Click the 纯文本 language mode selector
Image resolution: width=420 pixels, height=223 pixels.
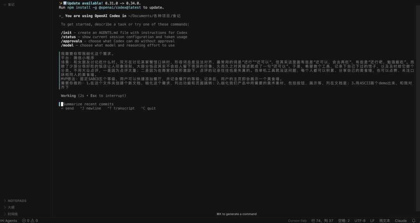pos(384,221)
